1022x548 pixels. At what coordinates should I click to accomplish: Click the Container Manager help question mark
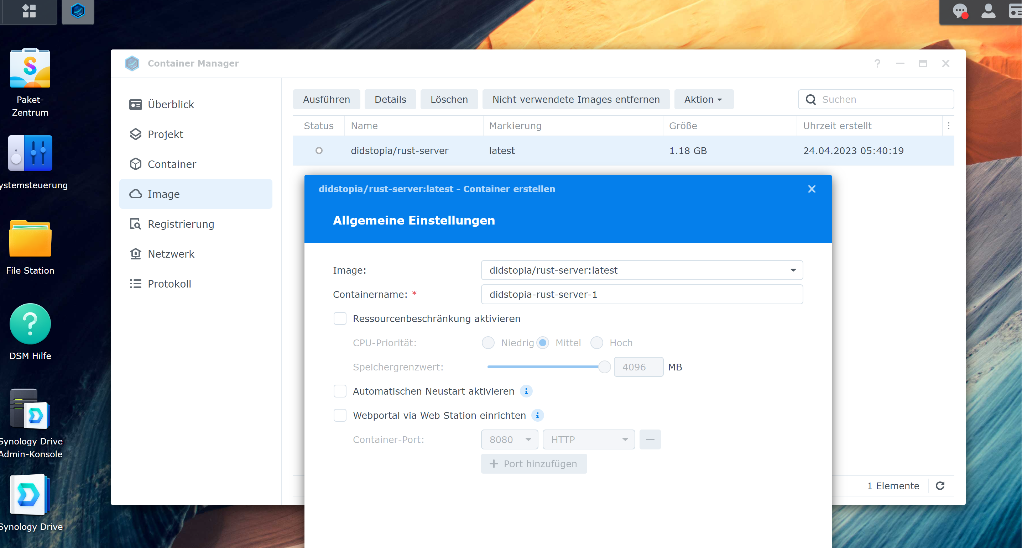tap(877, 63)
